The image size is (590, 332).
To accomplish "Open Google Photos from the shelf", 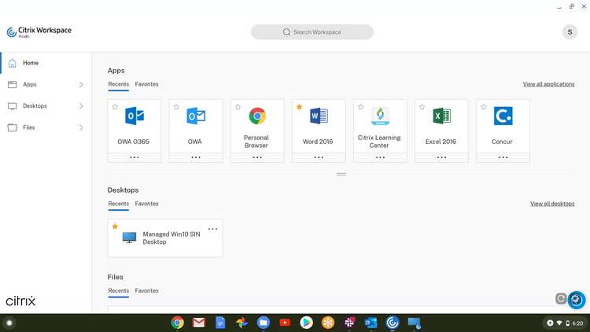I will 242,323.
